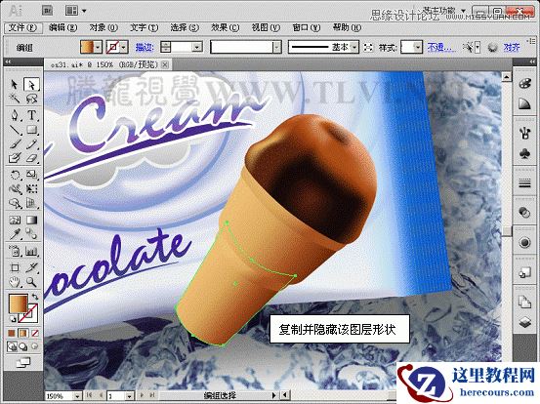Screen dimensions: 540x404
Task: Select the Artboard tool
Action: tap(15, 267)
